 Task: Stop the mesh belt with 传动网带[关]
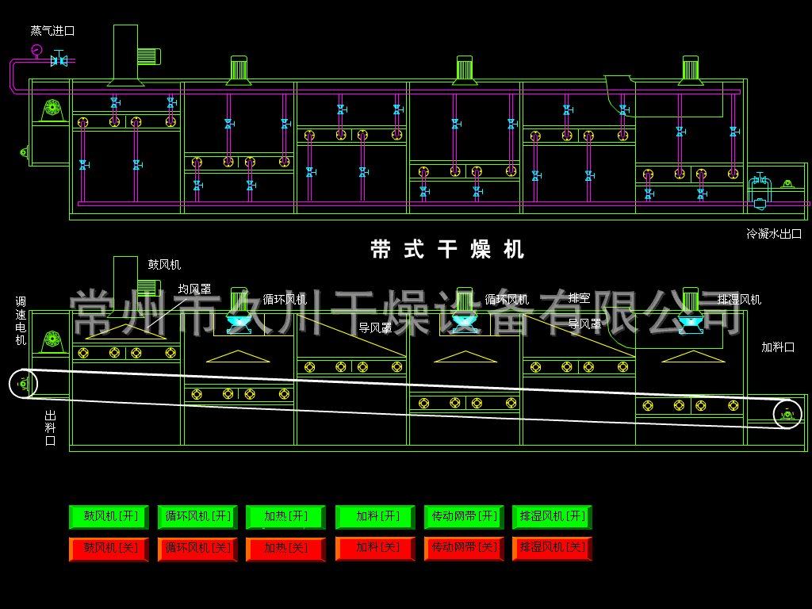point(464,549)
